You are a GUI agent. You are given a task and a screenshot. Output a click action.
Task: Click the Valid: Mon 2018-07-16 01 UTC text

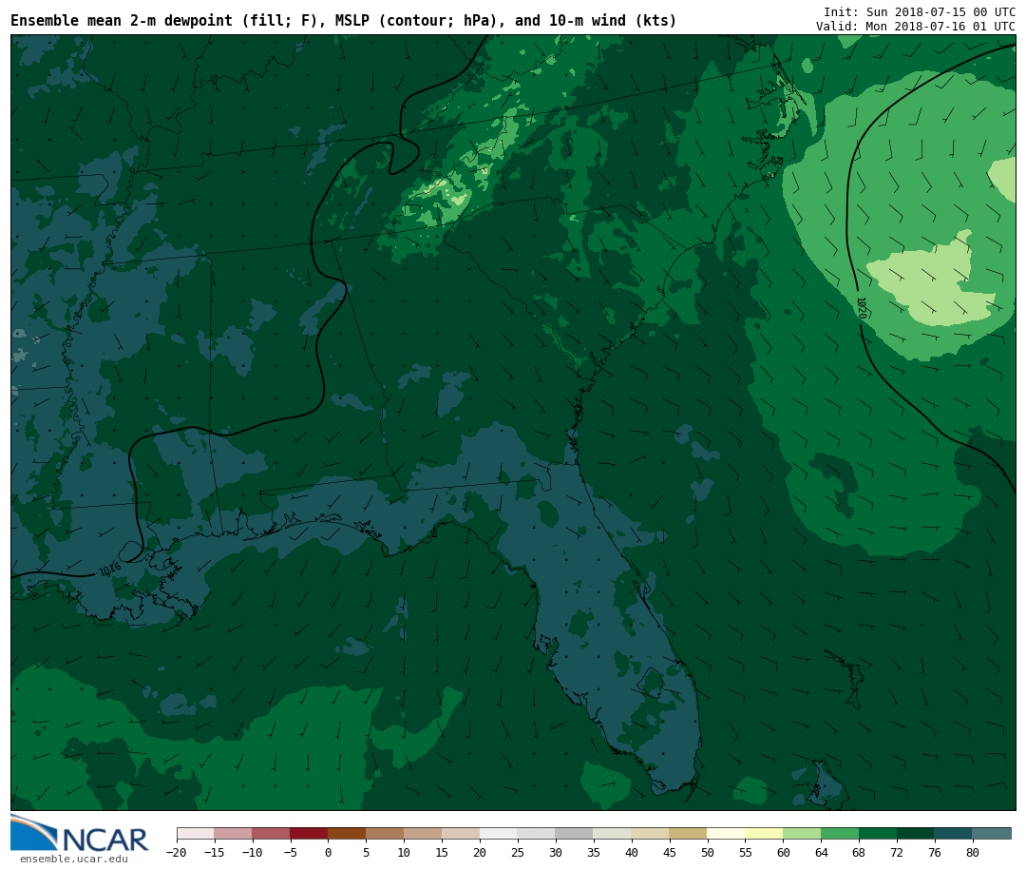(916, 27)
